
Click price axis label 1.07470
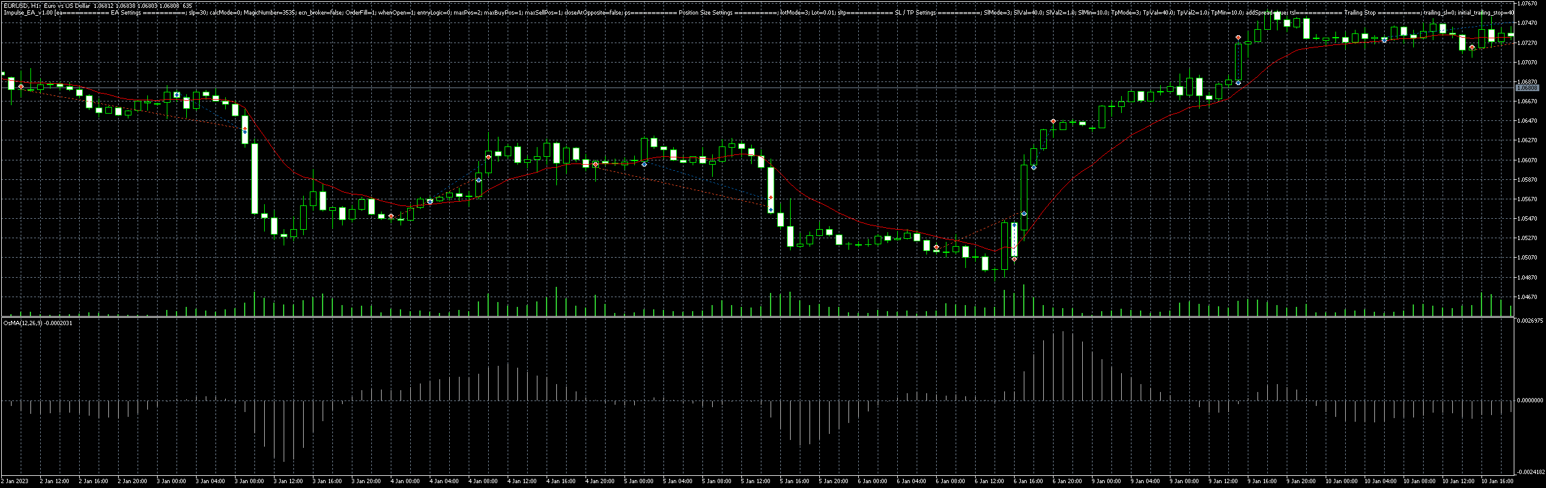(1527, 23)
